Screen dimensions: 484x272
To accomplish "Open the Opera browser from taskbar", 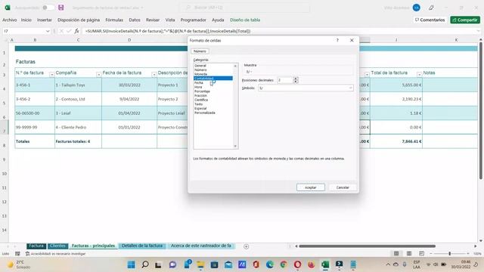I will [x=297, y=264].
